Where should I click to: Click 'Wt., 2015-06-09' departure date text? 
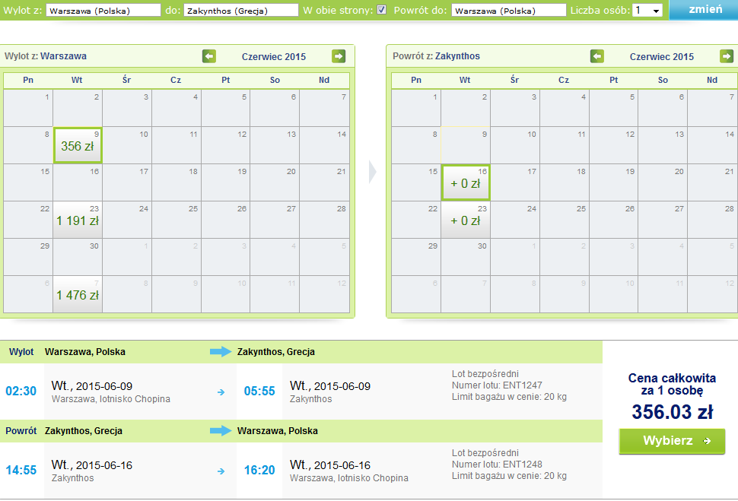(x=92, y=385)
